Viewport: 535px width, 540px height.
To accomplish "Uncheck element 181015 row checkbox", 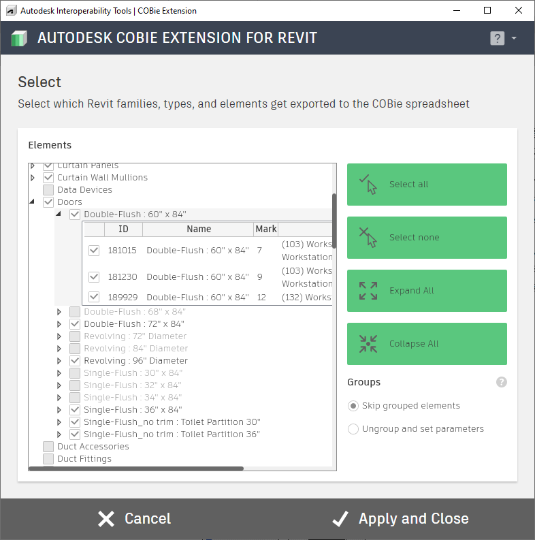I will [x=94, y=251].
